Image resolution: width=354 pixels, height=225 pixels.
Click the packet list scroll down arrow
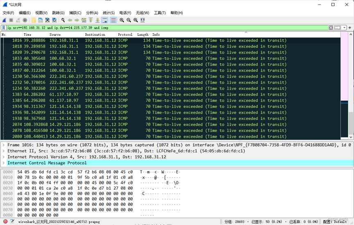click(x=351, y=137)
